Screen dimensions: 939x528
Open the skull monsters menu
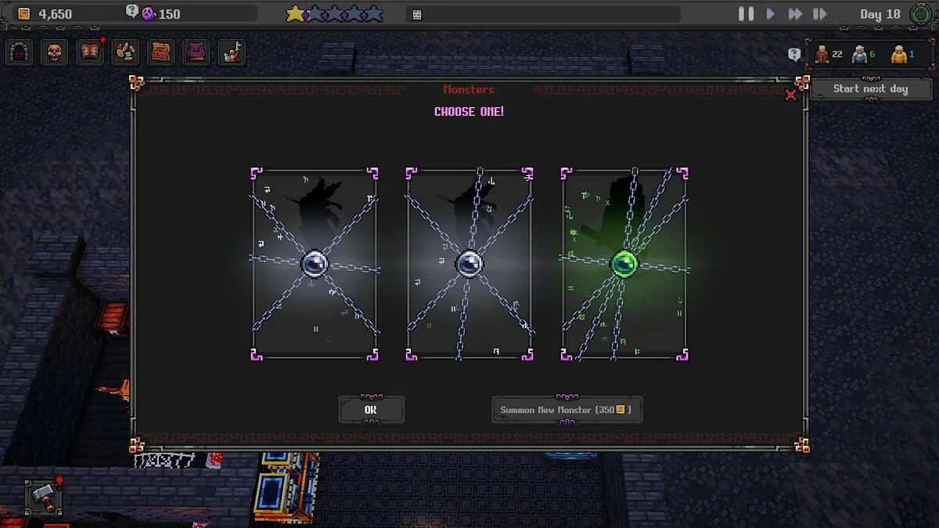click(54, 52)
